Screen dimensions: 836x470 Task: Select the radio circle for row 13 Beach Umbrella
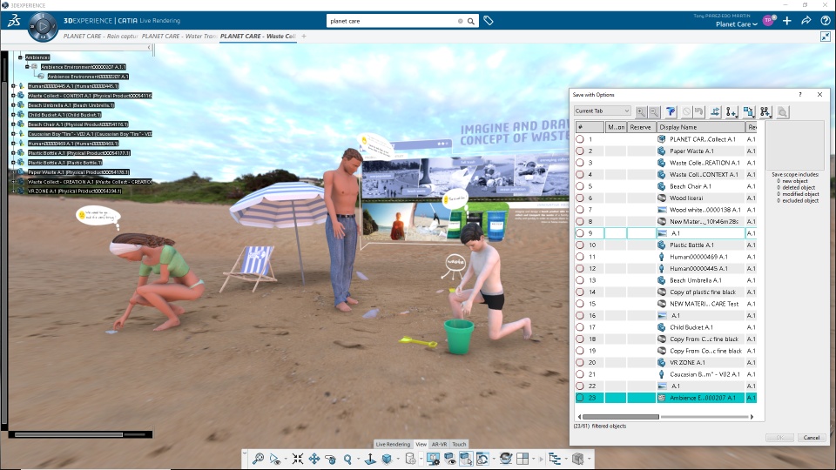click(x=580, y=280)
